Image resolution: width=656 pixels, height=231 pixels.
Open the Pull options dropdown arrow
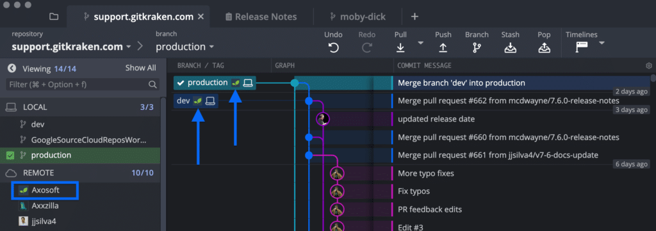click(420, 43)
